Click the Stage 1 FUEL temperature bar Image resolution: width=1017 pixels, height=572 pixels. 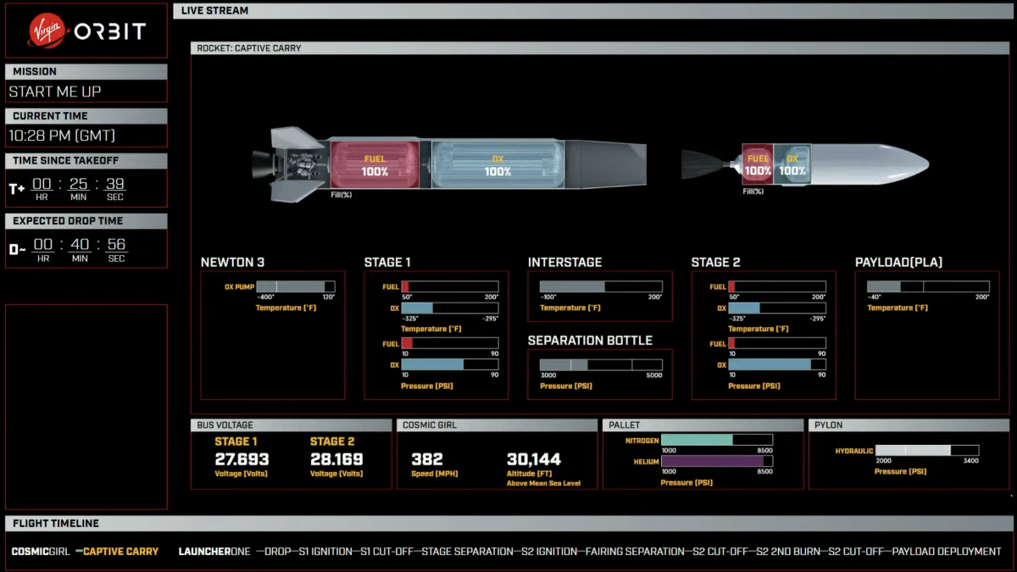450,286
